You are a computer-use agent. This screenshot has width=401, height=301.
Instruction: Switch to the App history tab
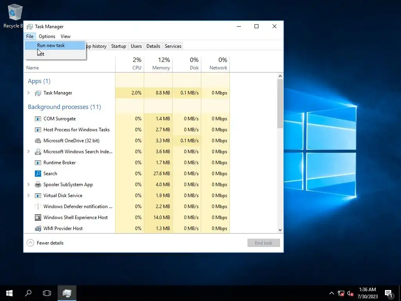pos(97,46)
